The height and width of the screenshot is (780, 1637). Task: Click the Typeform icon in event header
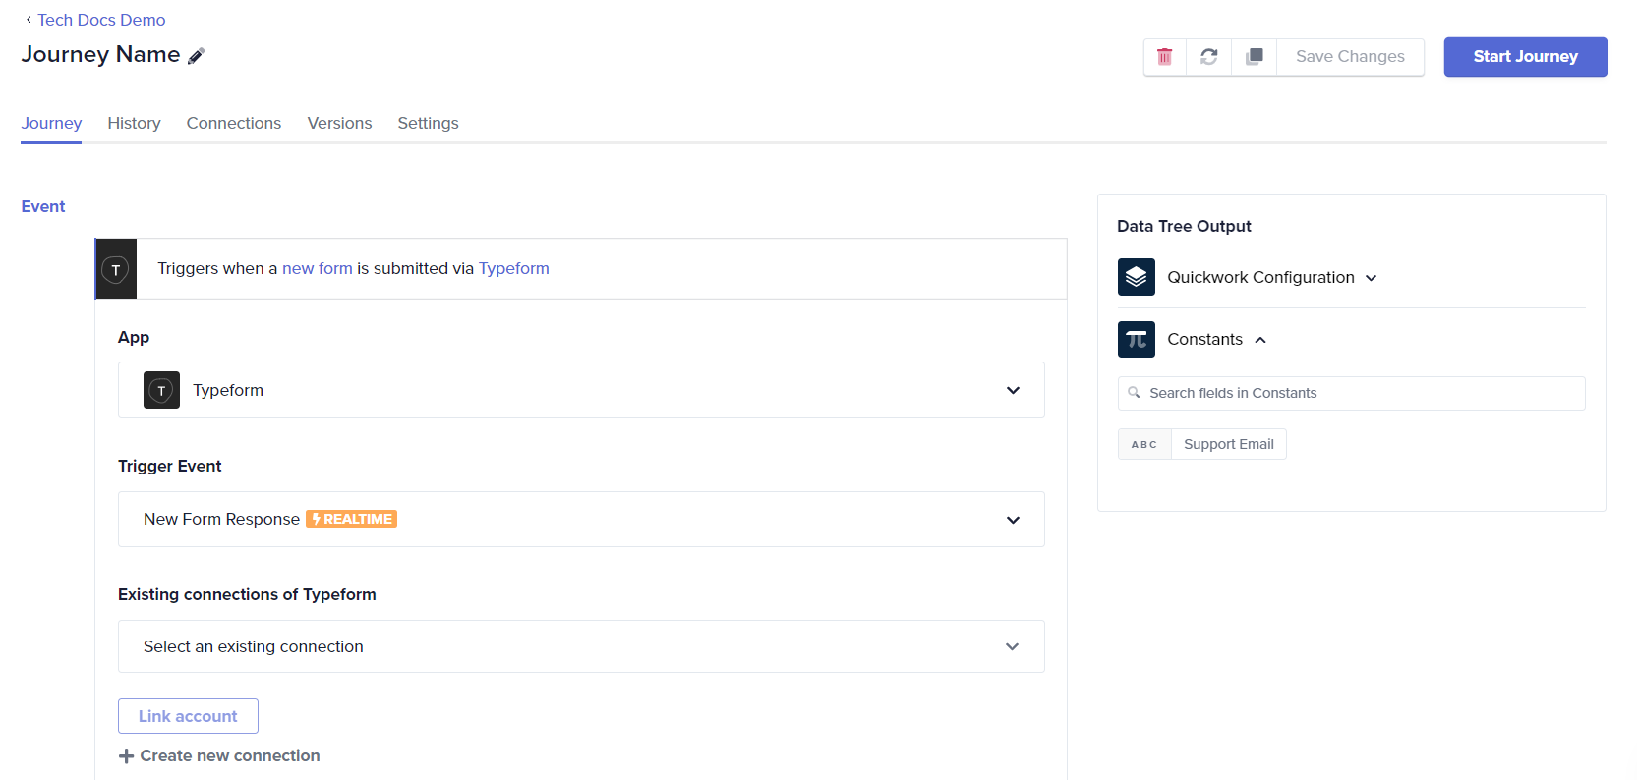(x=116, y=269)
